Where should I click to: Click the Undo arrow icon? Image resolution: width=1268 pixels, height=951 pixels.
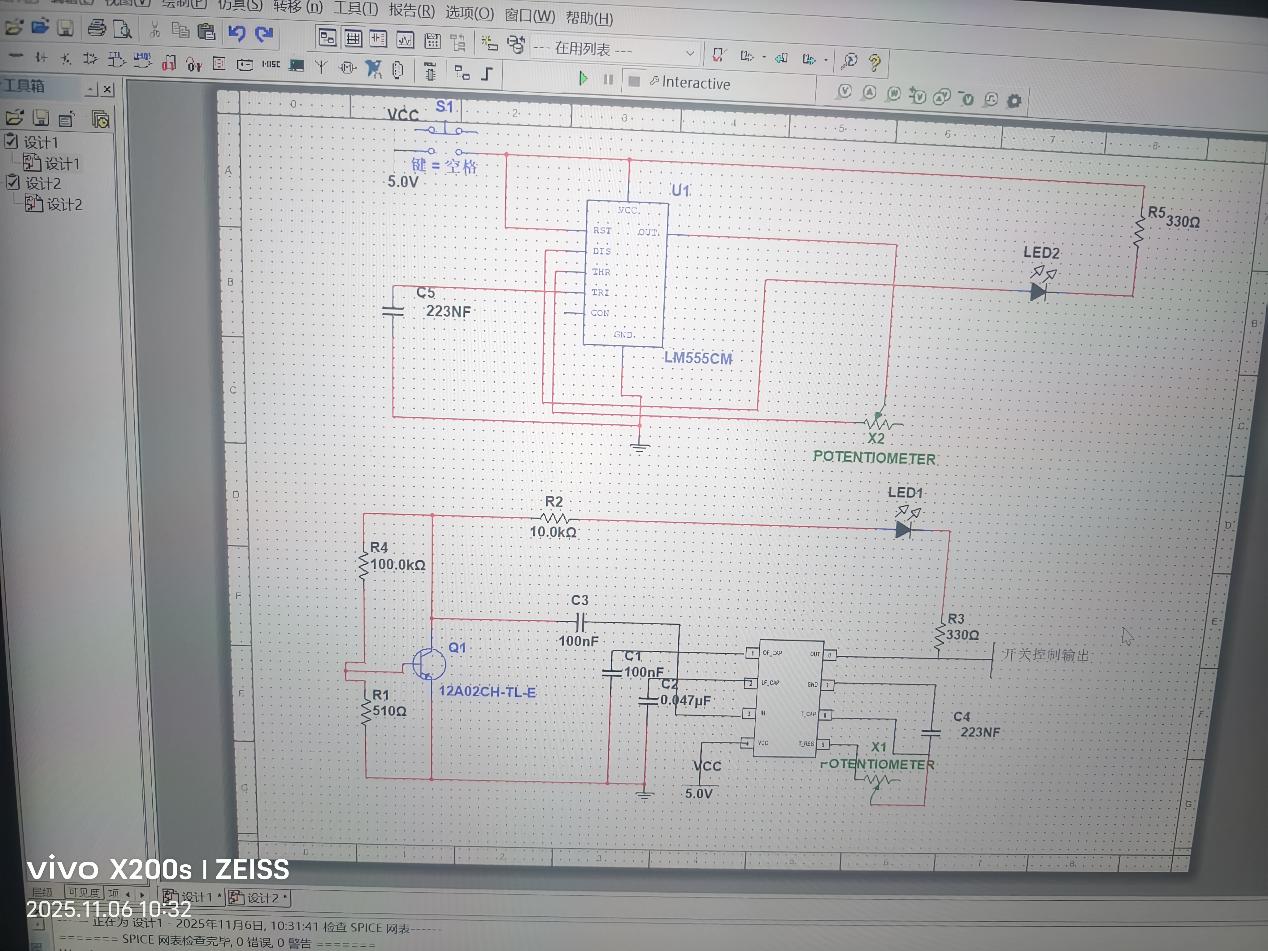[237, 33]
